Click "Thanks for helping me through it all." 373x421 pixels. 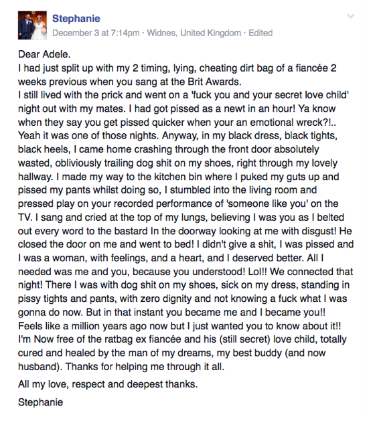click(145, 367)
